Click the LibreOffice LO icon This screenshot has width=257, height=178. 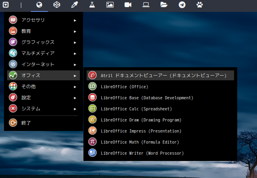93,86
